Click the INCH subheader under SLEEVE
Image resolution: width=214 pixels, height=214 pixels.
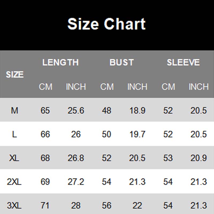(x=198, y=87)
